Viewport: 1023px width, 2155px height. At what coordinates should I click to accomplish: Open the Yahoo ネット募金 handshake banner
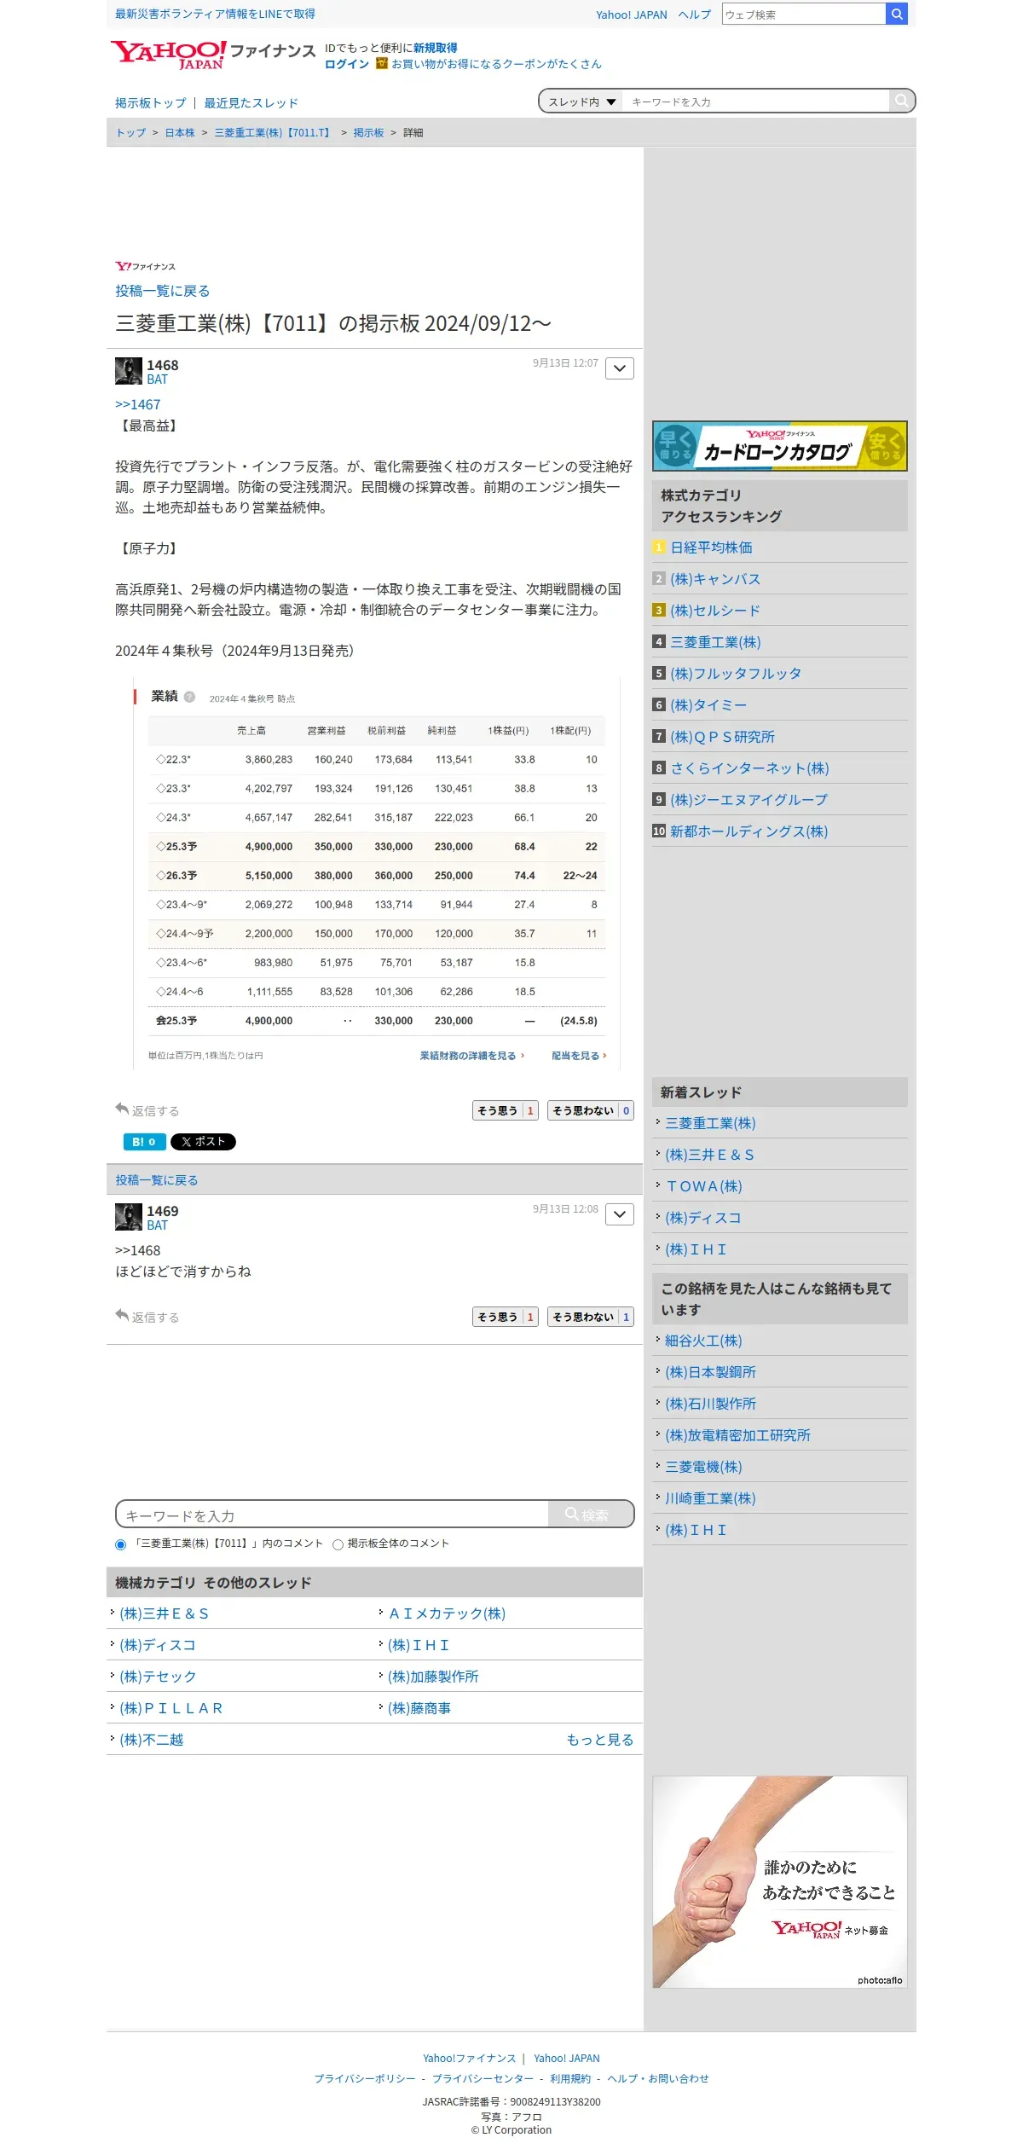tap(779, 1882)
